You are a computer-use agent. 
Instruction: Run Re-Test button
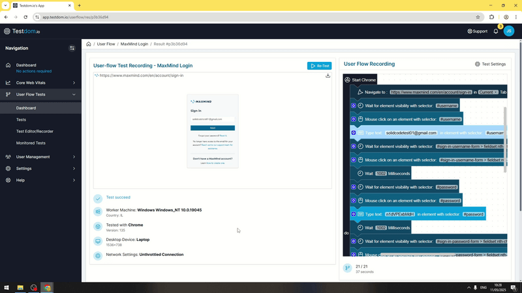click(319, 66)
